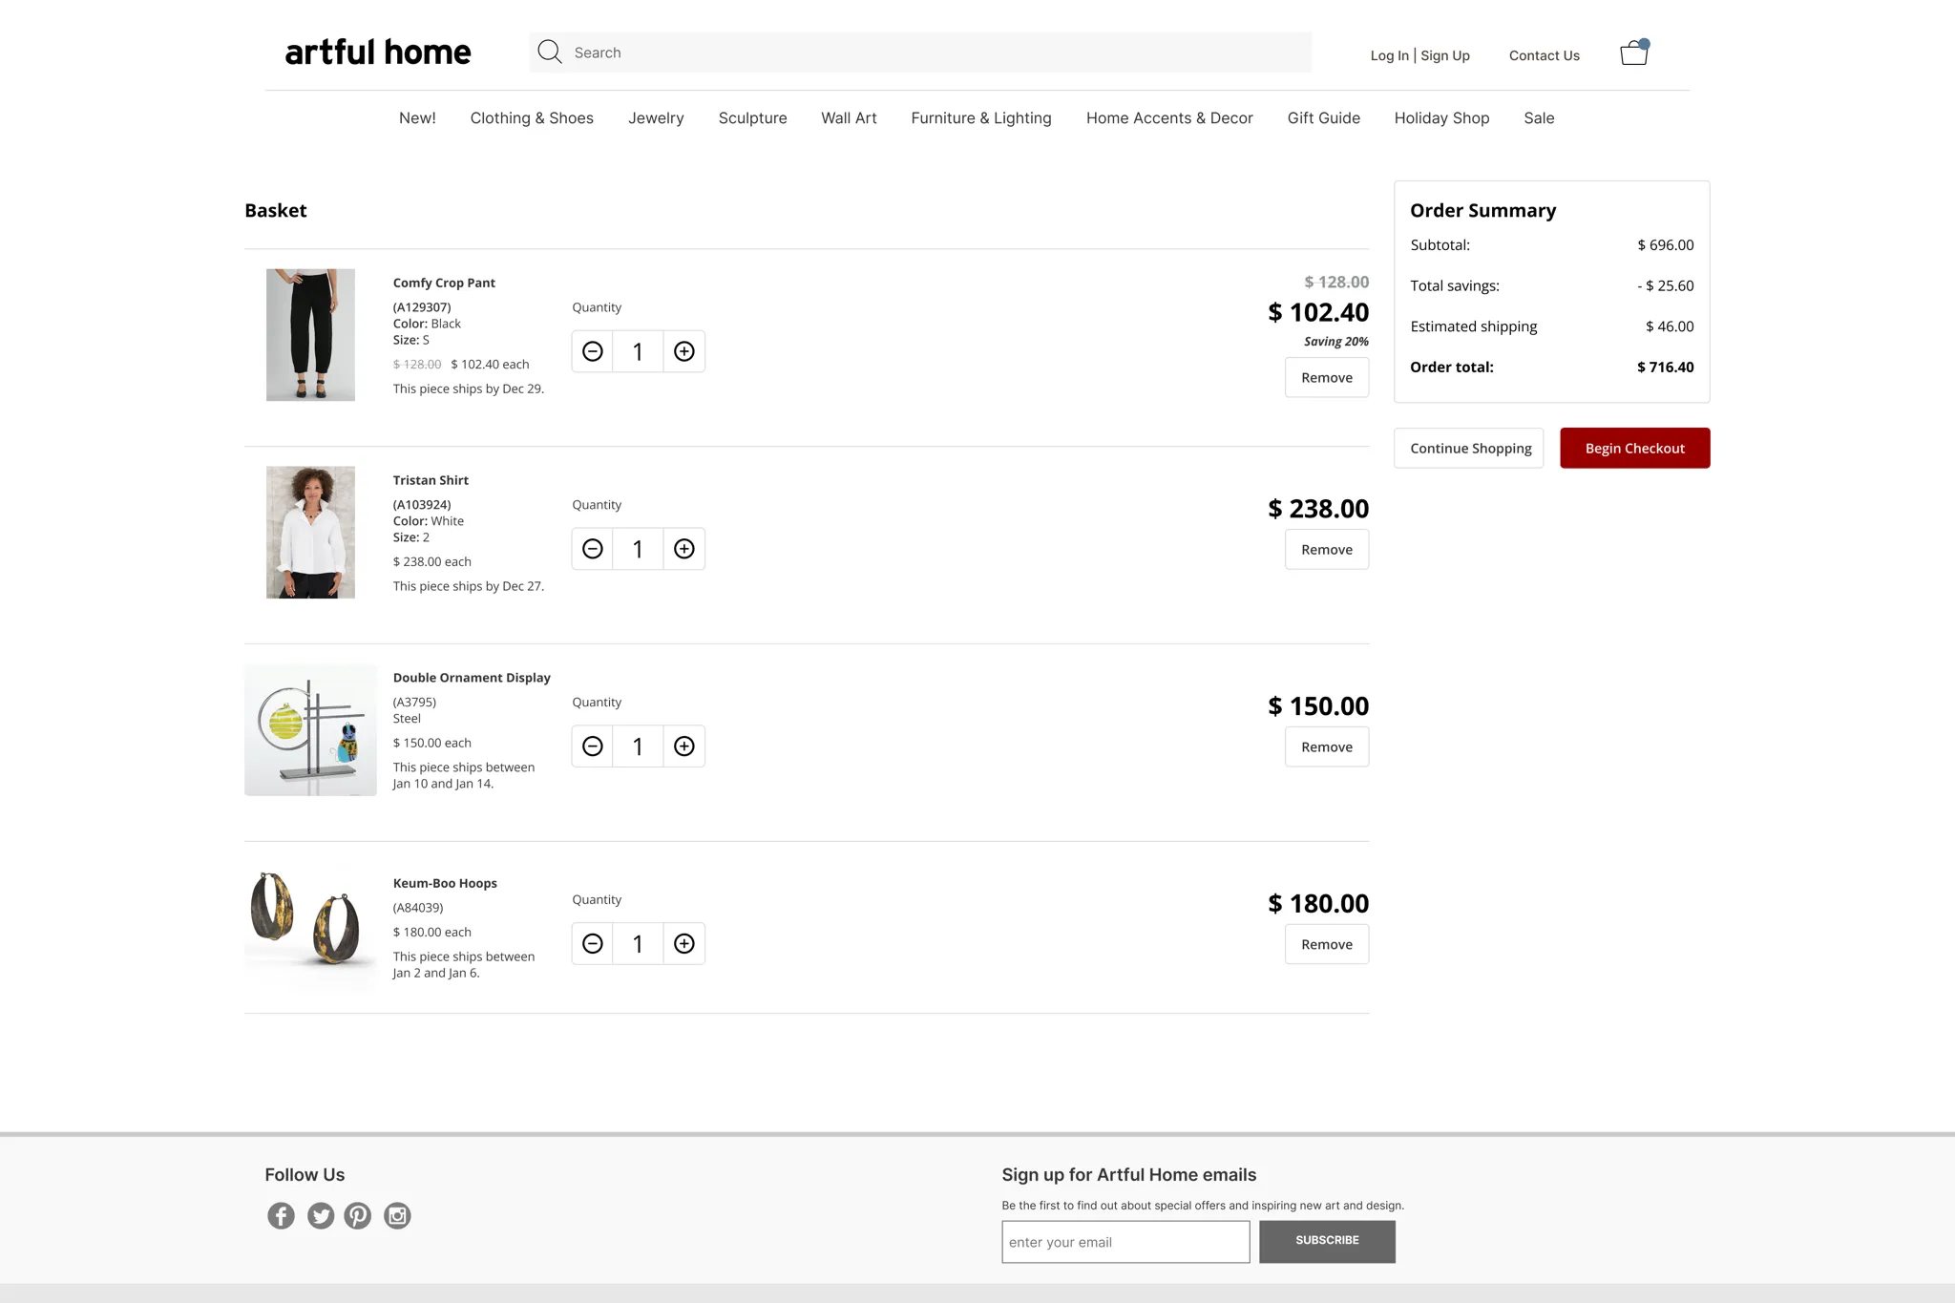This screenshot has height=1303, width=1955.
Task: Click the search magnifier icon
Action: click(549, 52)
